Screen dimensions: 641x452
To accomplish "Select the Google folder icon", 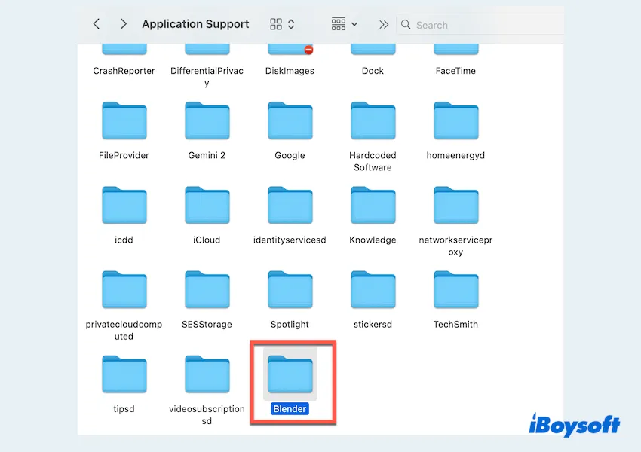I will pyautogui.click(x=290, y=121).
